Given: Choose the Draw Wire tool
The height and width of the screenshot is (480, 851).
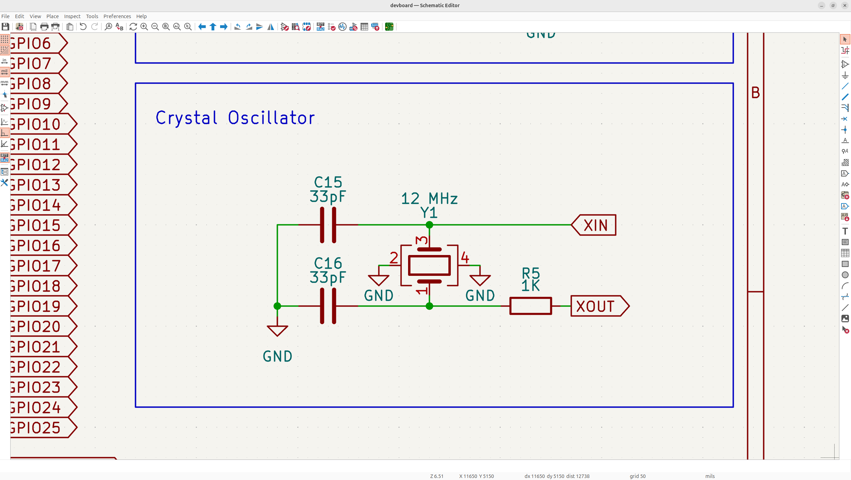Looking at the screenshot, I should coord(845,86).
